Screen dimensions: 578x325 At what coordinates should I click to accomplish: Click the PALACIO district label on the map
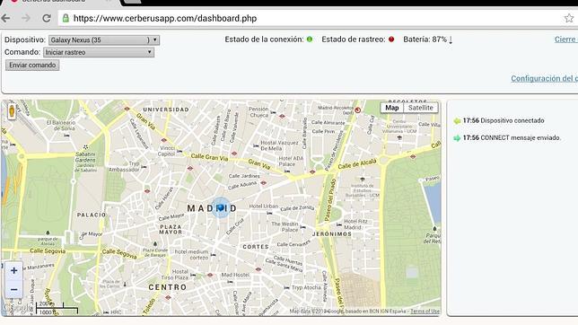coord(92,215)
